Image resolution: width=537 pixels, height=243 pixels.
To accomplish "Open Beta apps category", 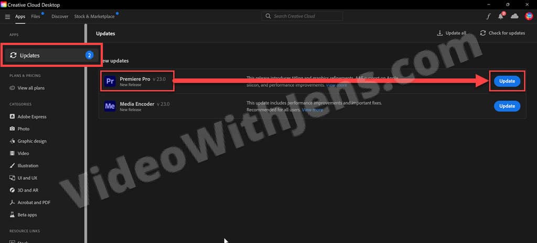I will 27,215.
